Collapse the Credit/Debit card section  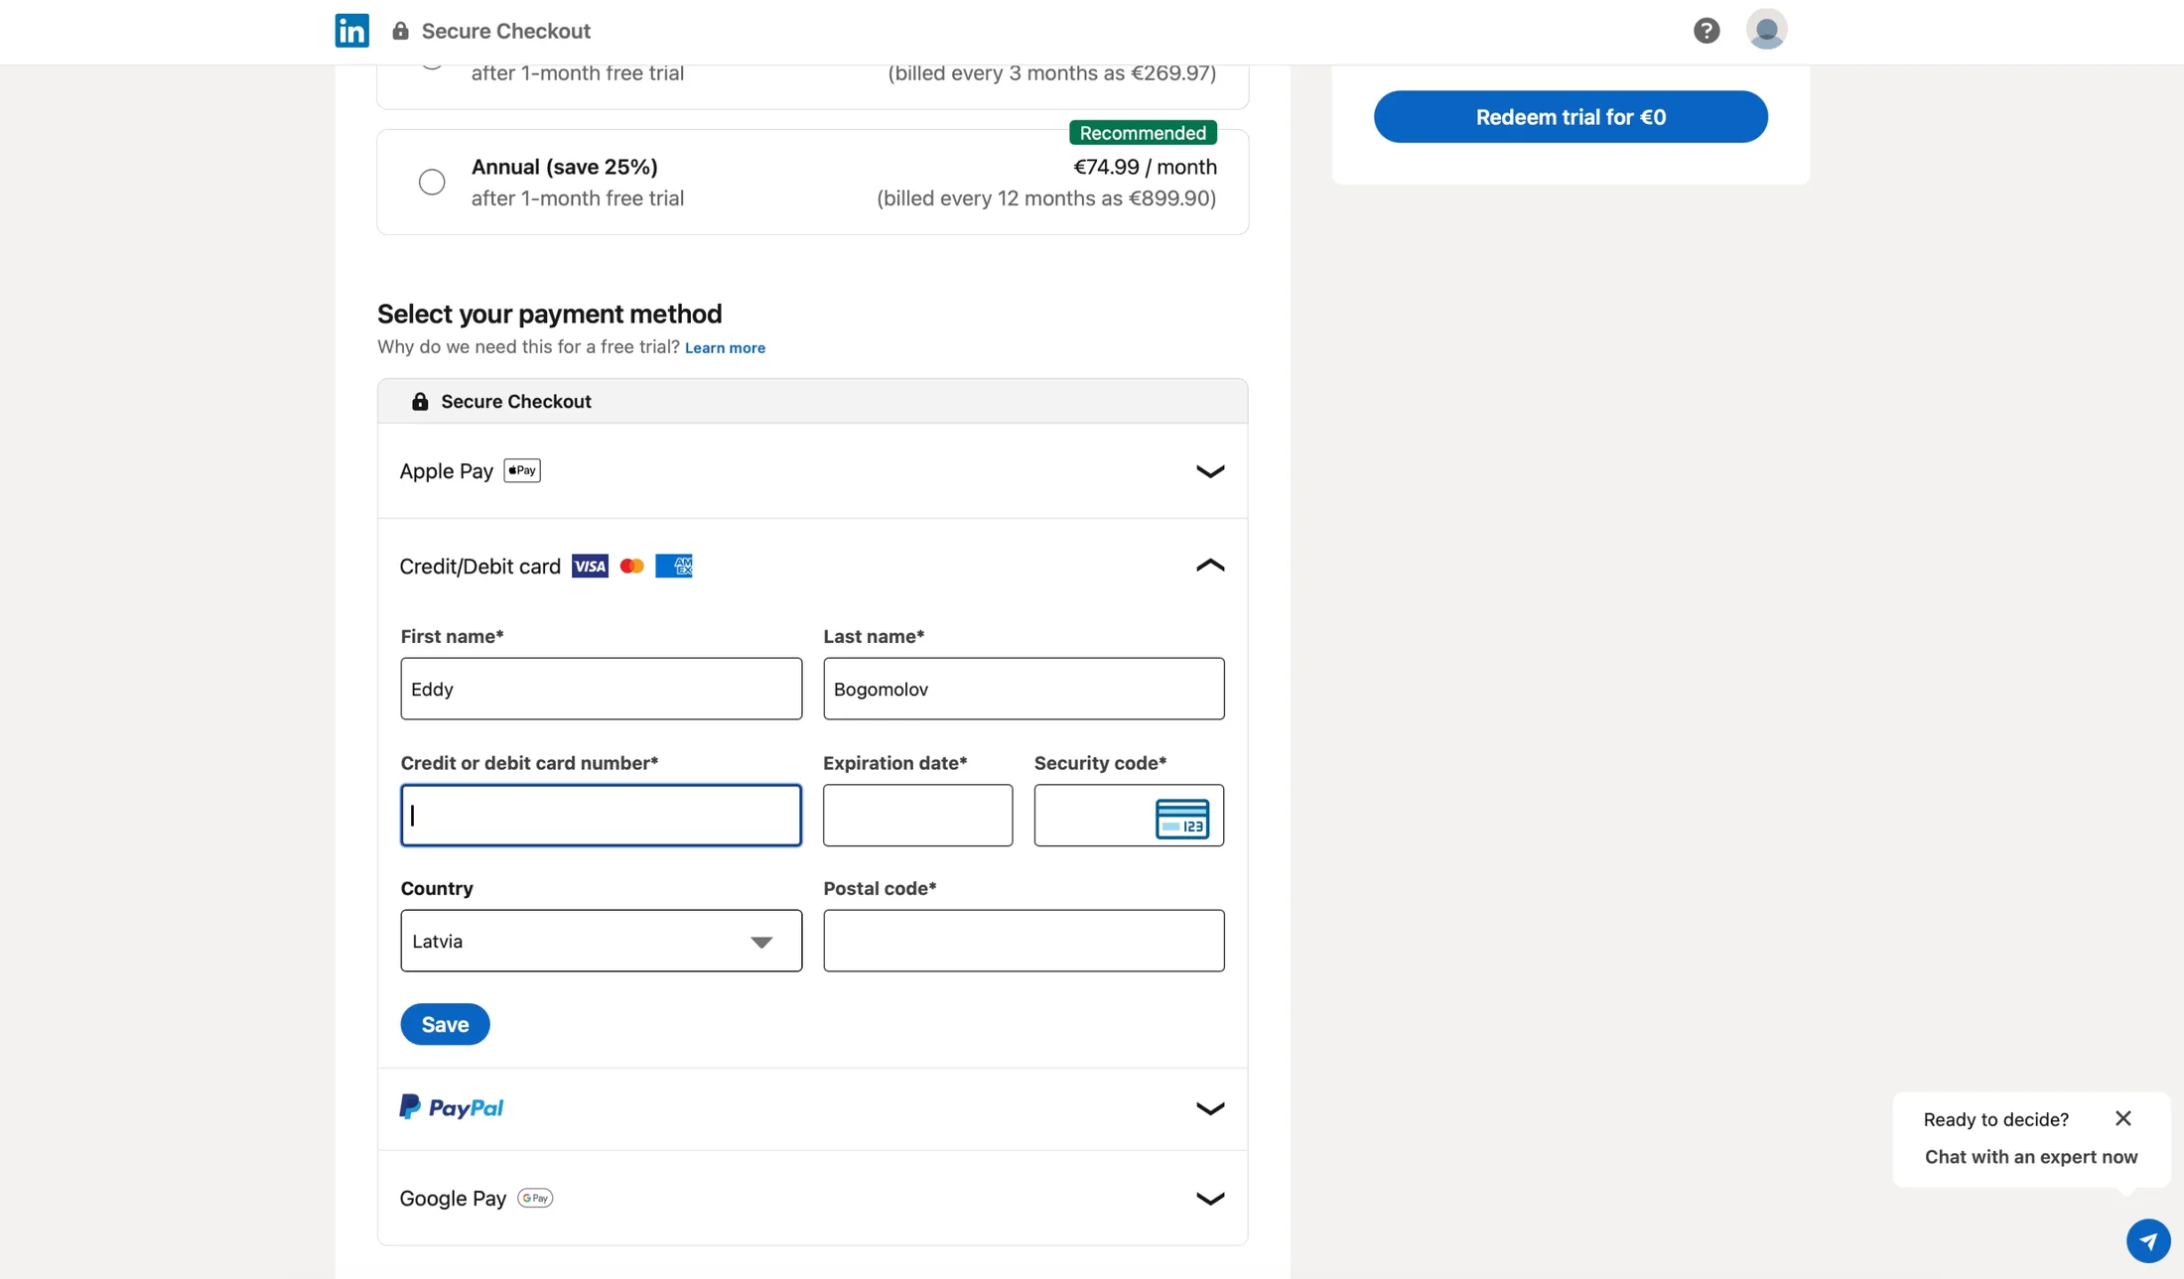pos(1209,566)
